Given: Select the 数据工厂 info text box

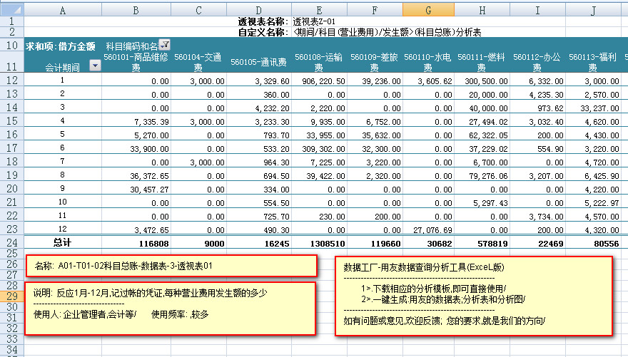Looking at the screenshot, I should click(475, 296).
